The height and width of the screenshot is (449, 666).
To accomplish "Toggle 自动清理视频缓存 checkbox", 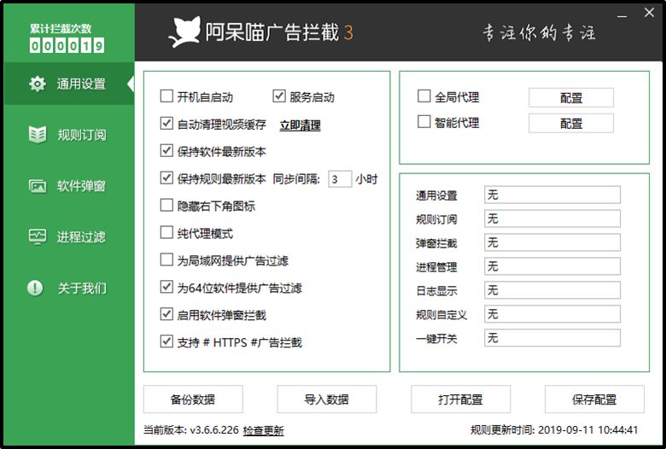I will coord(166,123).
